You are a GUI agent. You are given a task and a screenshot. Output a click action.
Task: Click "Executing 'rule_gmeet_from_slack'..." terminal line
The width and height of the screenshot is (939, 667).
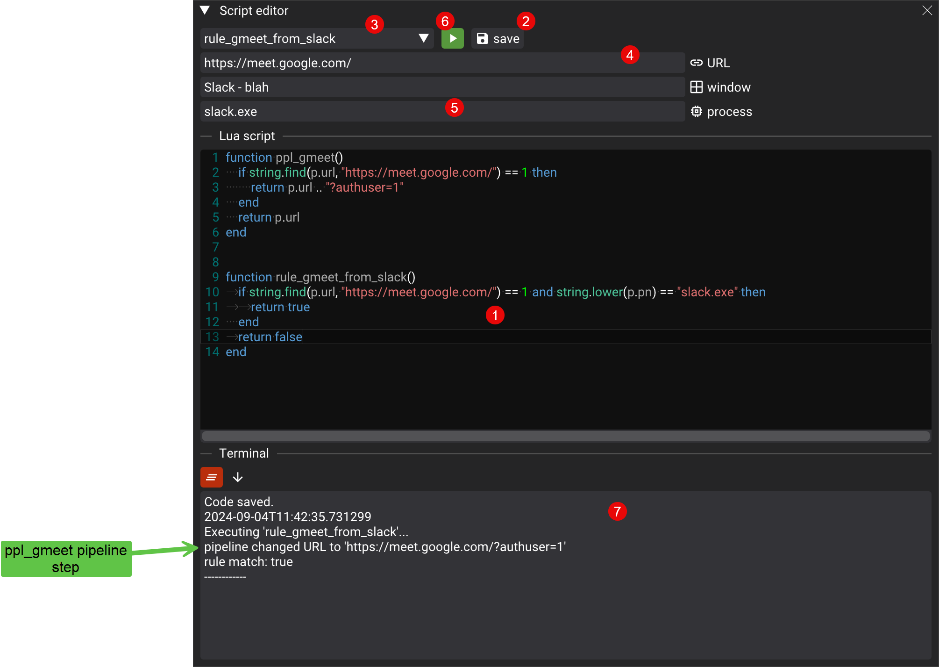click(306, 532)
